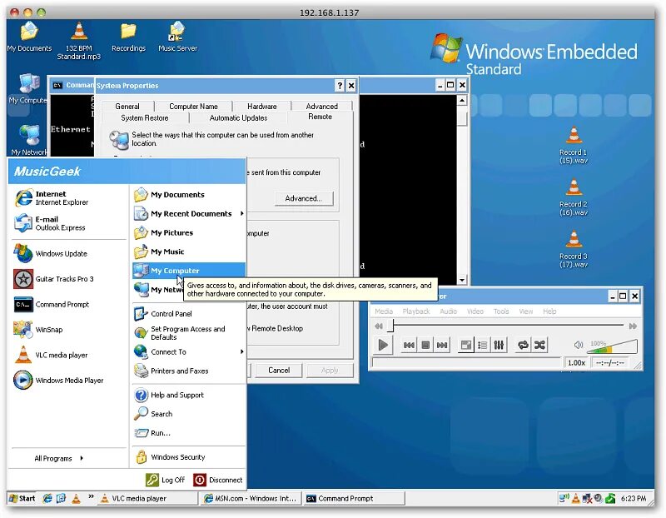
Task: Open the VLC Media menu
Action: click(x=384, y=311)
